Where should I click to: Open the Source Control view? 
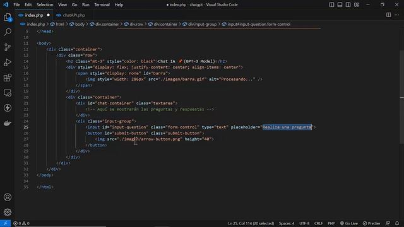(x=8, y=47)
